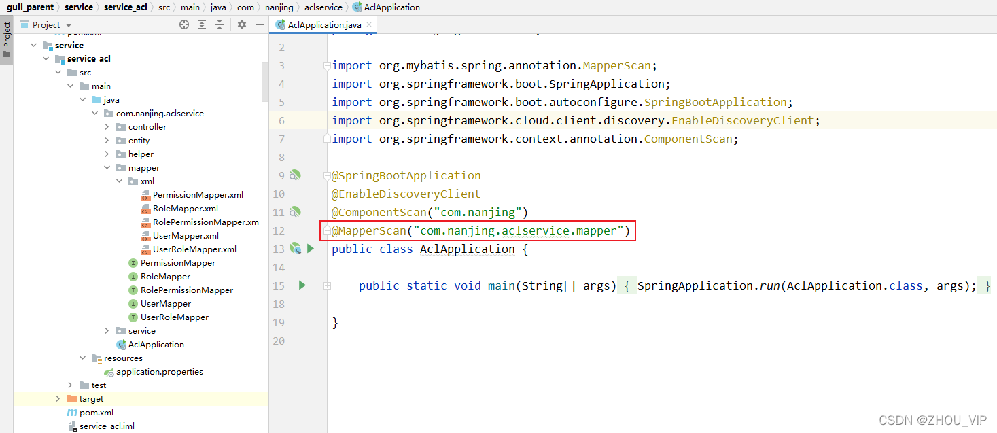
Task: Expand the service package under aclservice
Action: click(107, 331)
